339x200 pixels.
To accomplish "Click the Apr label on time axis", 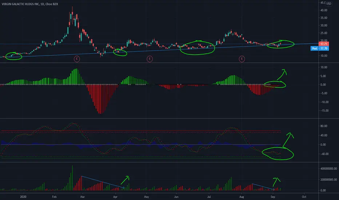I will 115,197.
